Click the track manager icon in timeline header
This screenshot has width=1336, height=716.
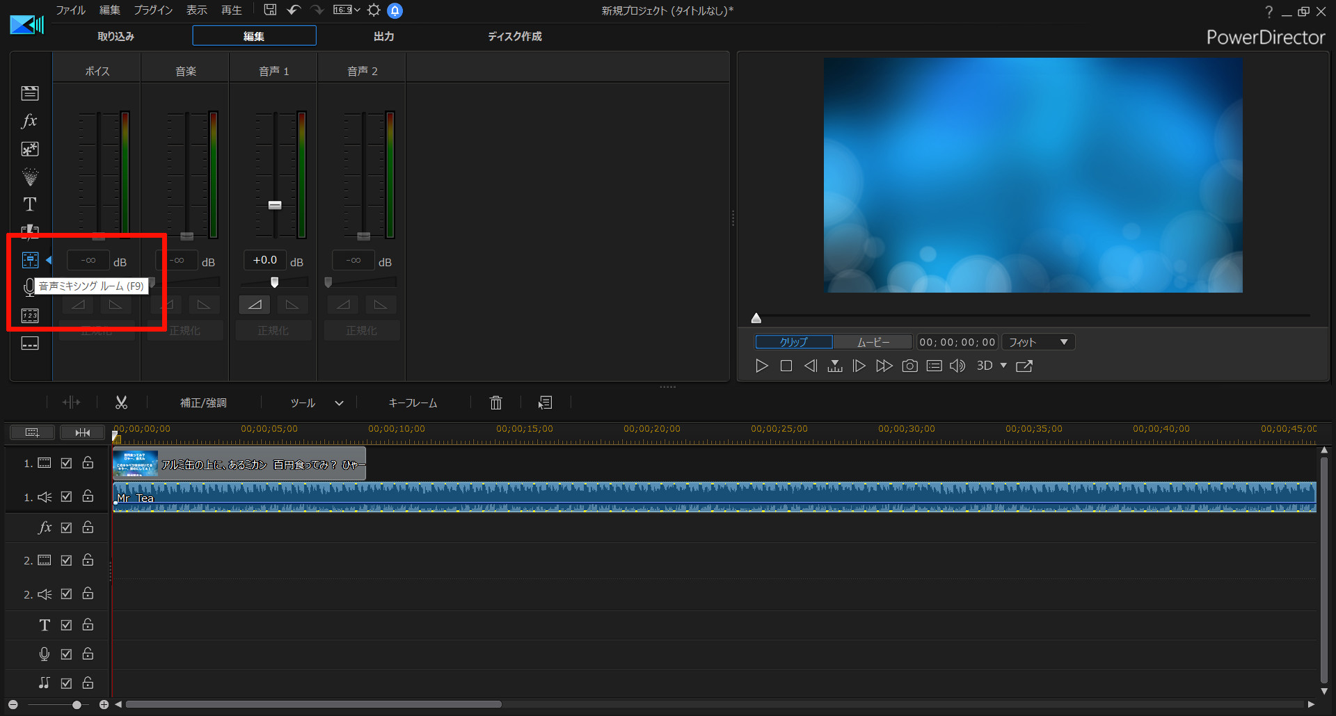tap(32, 432)
